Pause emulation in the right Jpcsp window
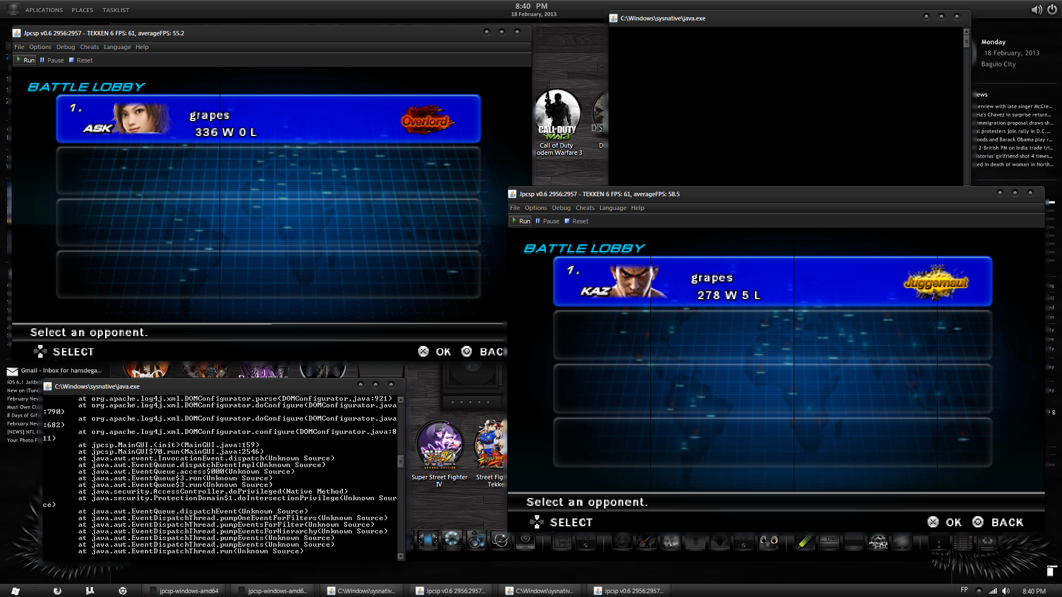Image resolution: width=1062 pixels, height=597 pixels. pos(547,221)
